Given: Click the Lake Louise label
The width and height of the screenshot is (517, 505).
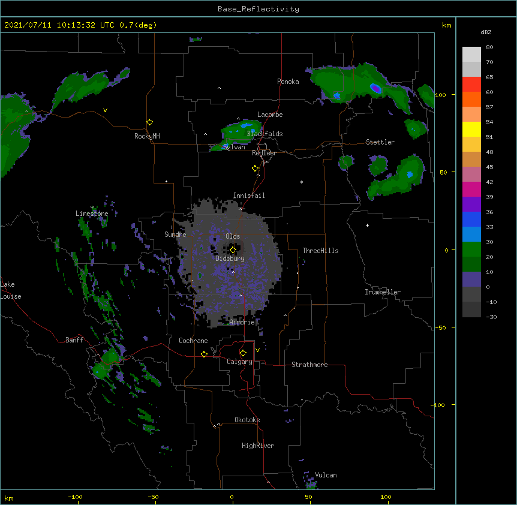Looking at the screenshot, I should coord(11,290).
